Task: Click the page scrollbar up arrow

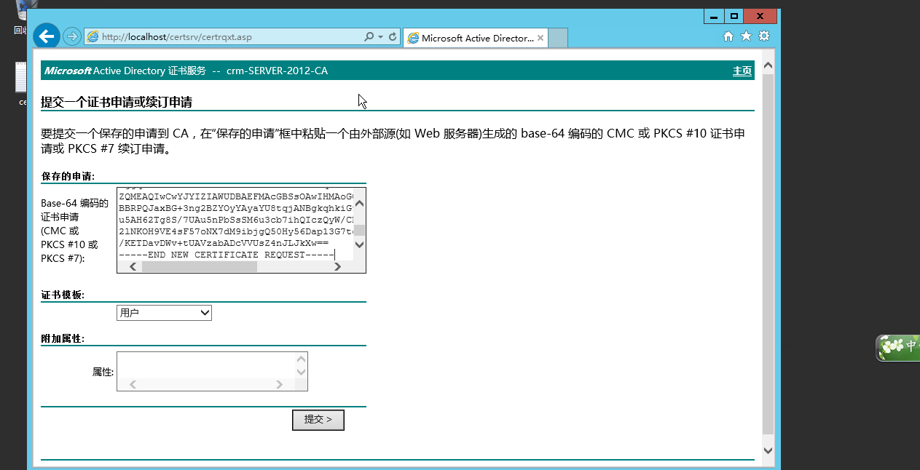Action: 768,65
